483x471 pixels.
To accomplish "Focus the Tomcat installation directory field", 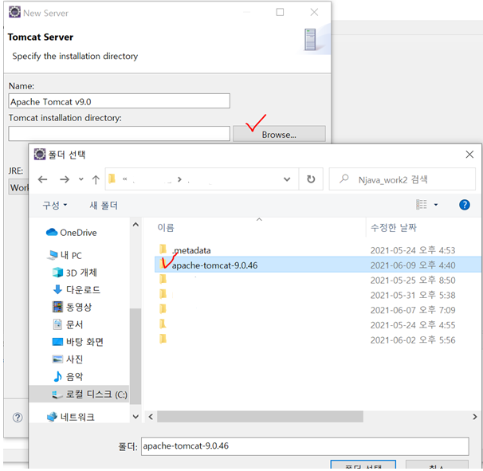I will [x=120, y=133].
